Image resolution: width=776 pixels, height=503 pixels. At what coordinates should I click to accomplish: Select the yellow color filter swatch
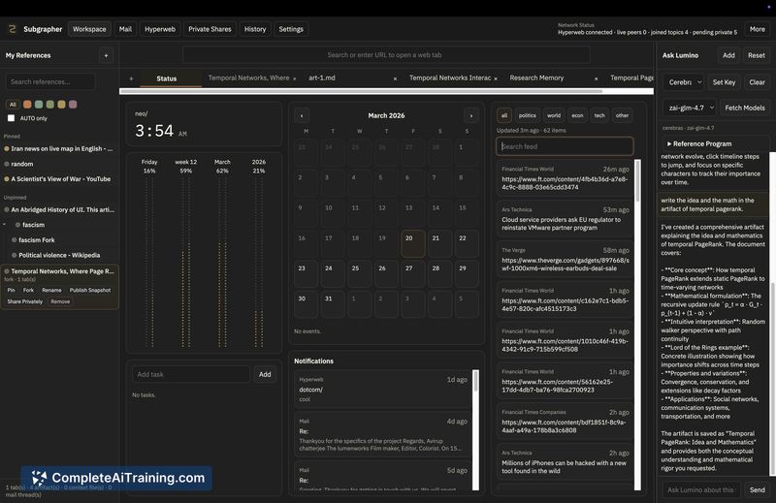point(61,105)
